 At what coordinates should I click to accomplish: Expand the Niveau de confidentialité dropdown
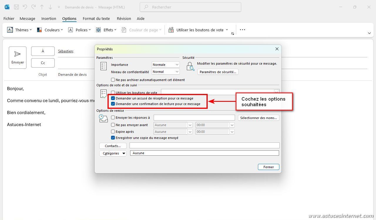click(x=166, y=72)
